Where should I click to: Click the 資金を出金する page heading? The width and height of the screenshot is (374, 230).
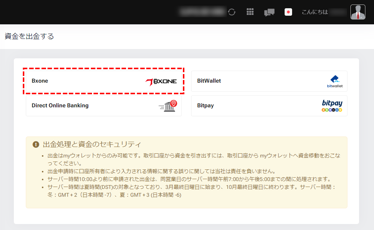coord(29,36)
